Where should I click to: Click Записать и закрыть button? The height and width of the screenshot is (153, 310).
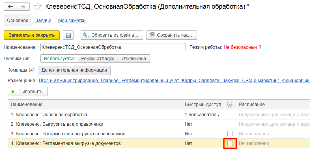point(32,35)
